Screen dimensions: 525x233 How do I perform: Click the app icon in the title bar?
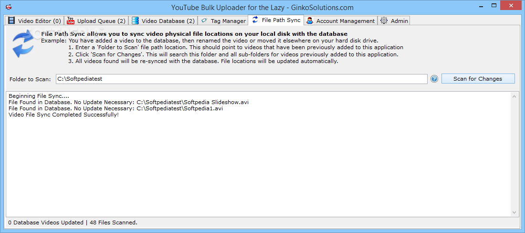(x=9, y=6)
